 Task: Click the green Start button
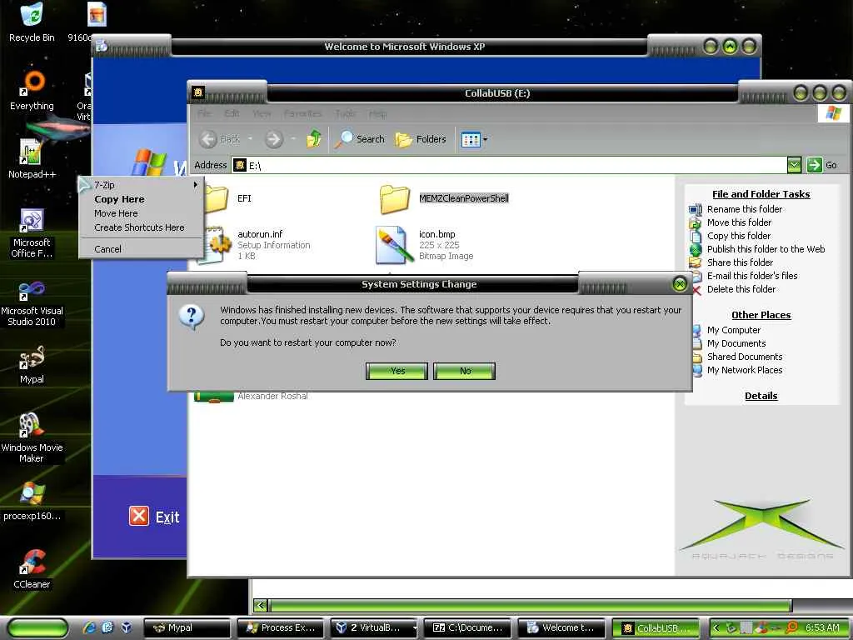pos(37,628)
